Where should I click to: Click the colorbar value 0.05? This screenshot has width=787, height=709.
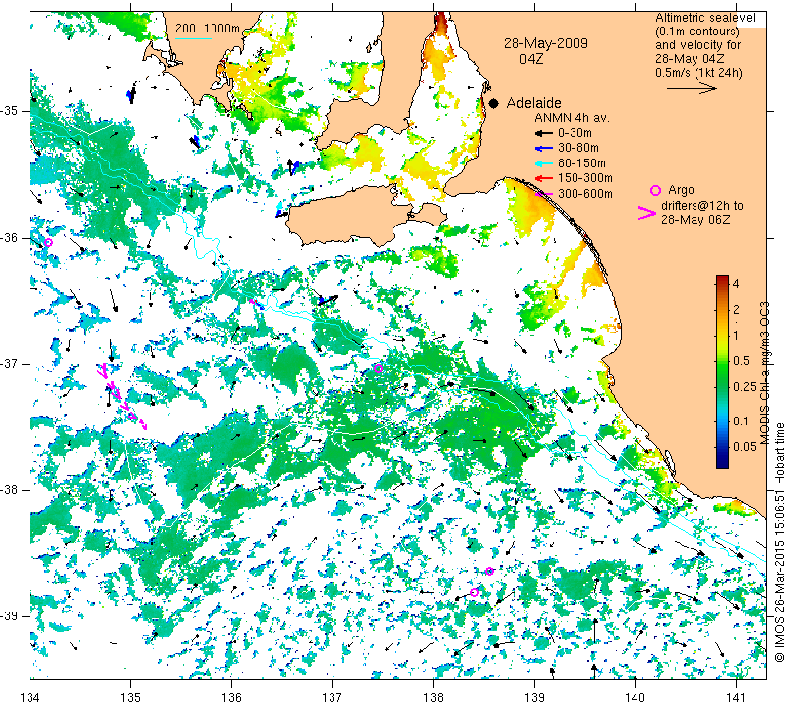point(745,447)
